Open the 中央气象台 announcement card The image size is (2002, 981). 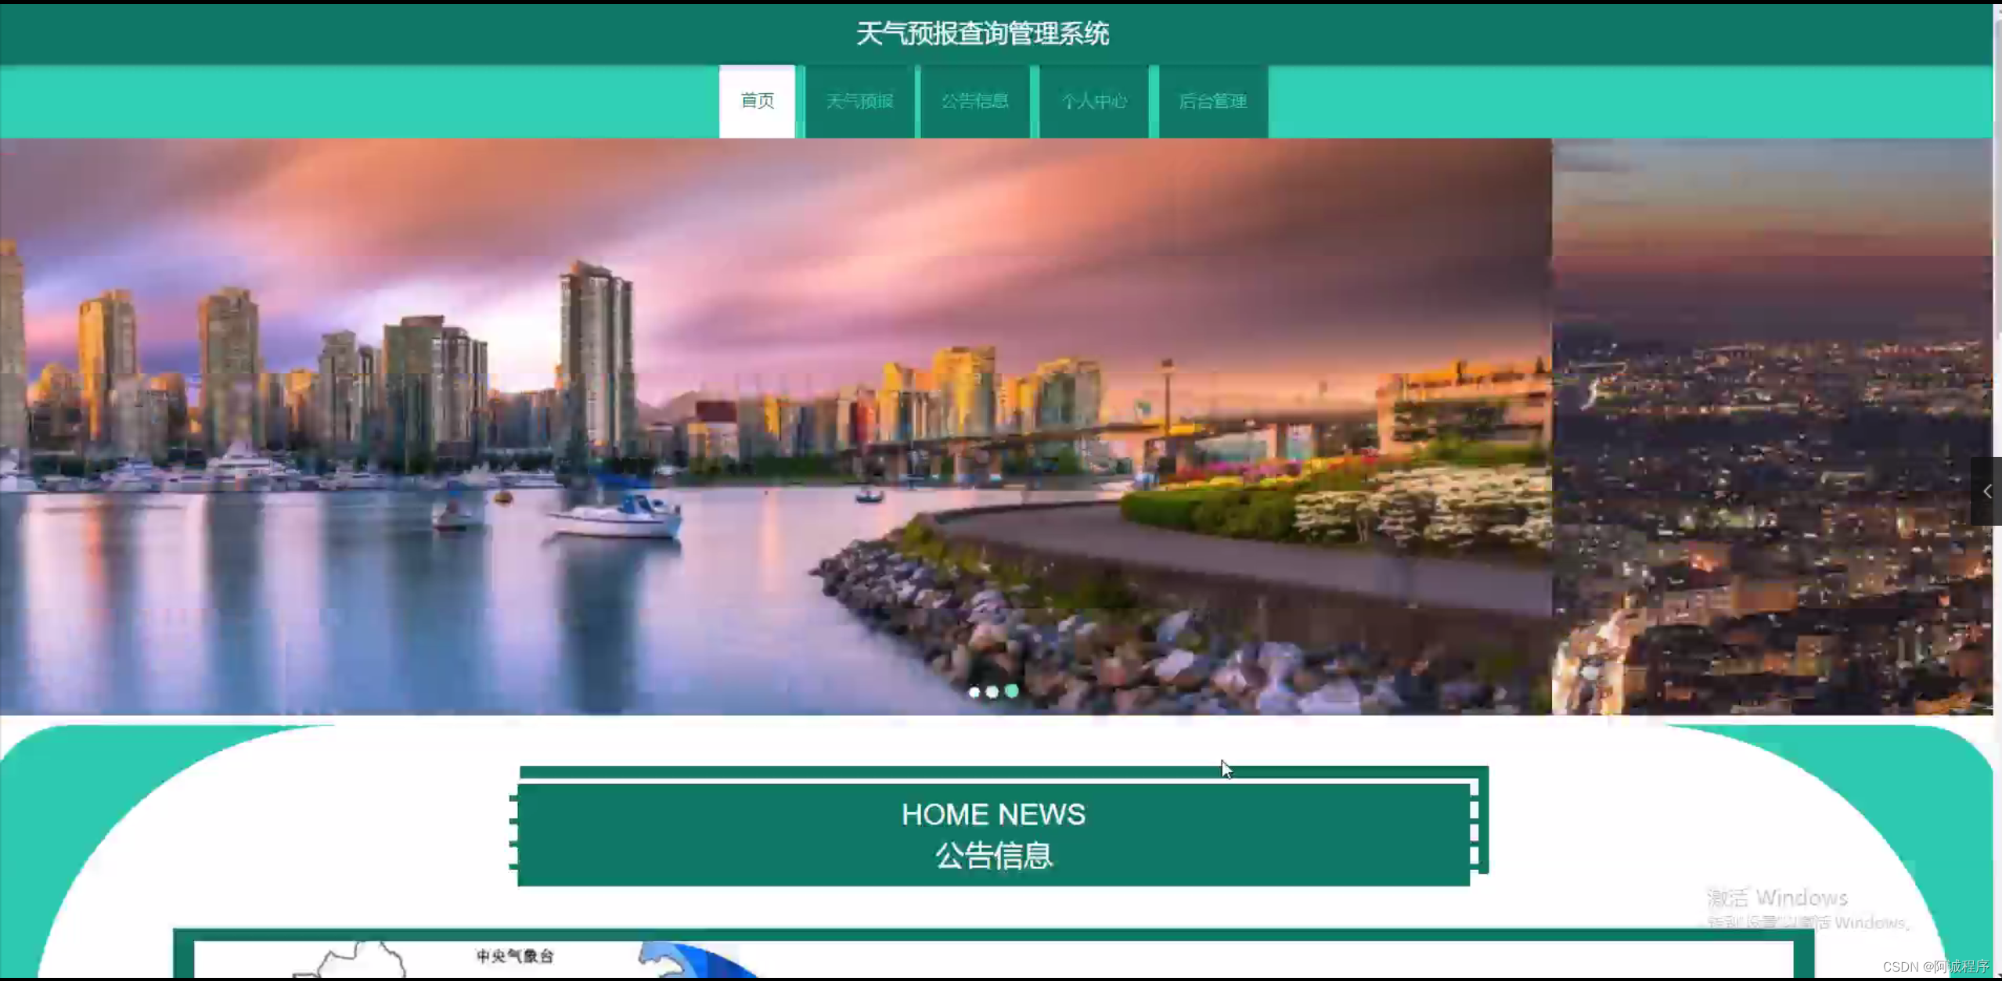(517, 958)
